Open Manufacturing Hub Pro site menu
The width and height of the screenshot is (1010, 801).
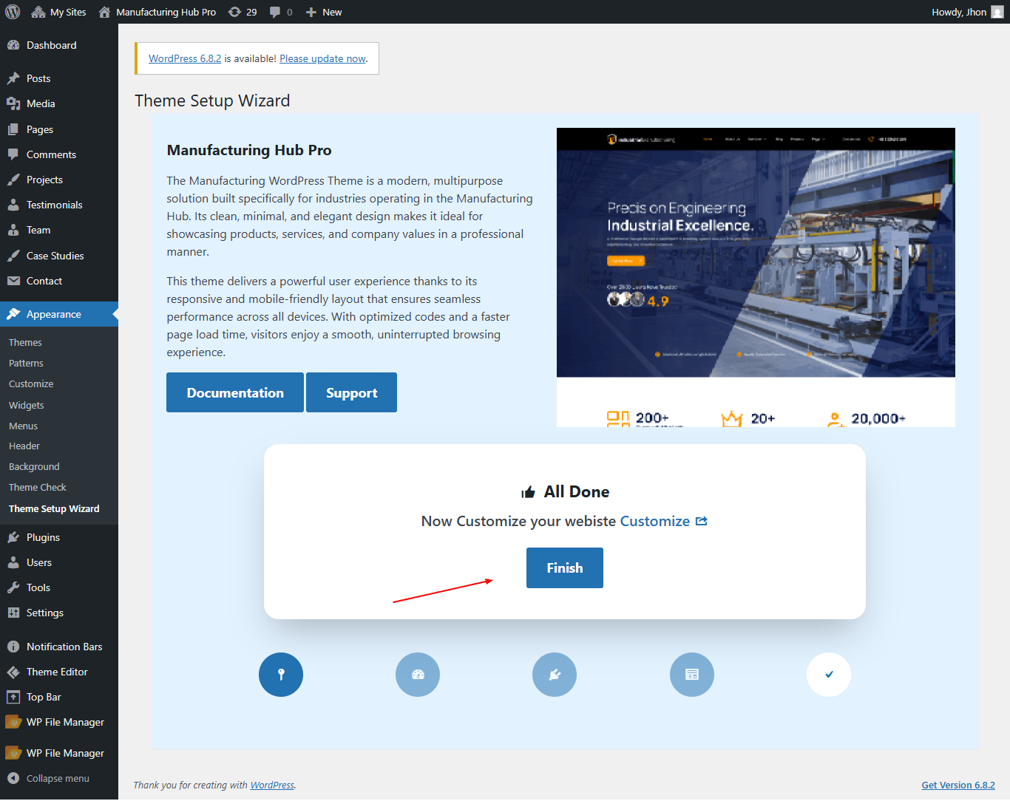coord(157,12)
